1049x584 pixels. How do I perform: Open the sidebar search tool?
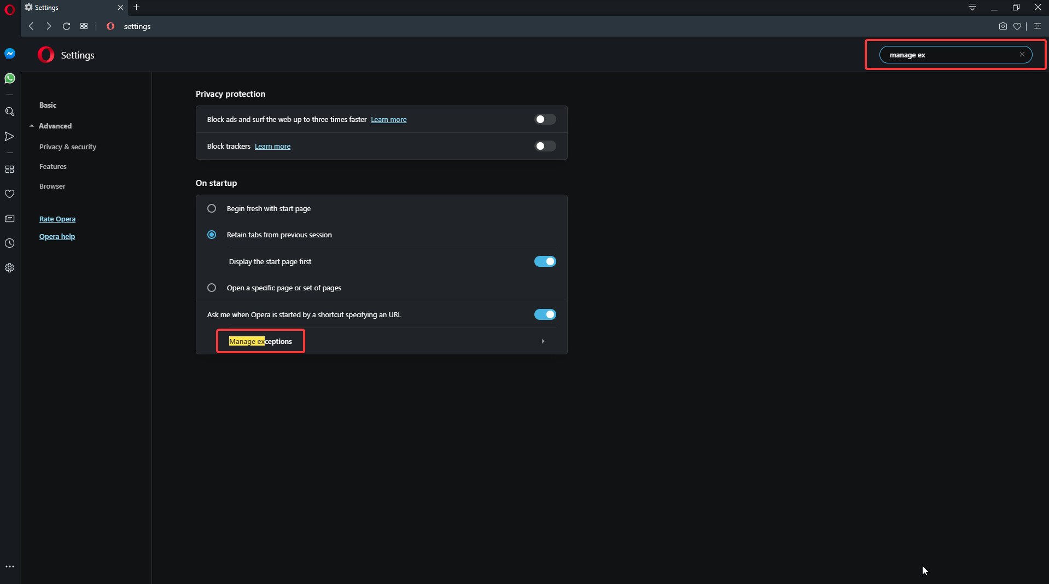pos(9,112)
